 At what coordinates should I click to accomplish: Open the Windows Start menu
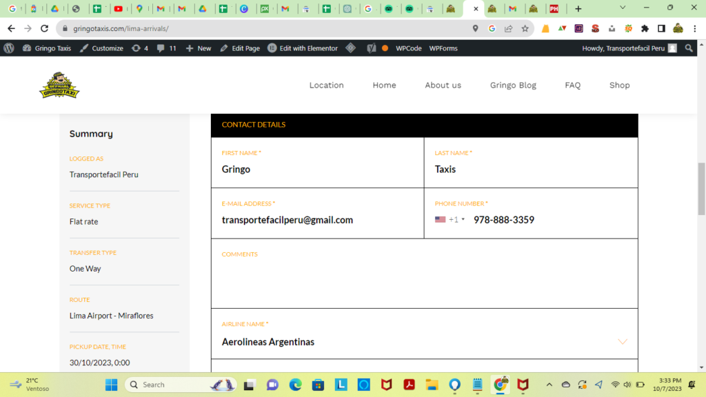(x=111, y=385)
